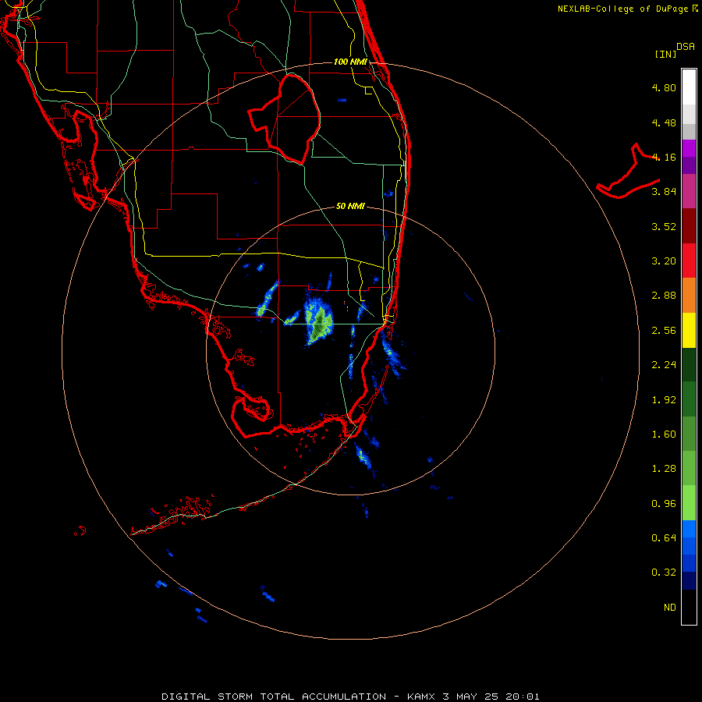Pick the pink-magenta legend swatch
This screenshot has height=702, width=702.
tap(689, 191)
